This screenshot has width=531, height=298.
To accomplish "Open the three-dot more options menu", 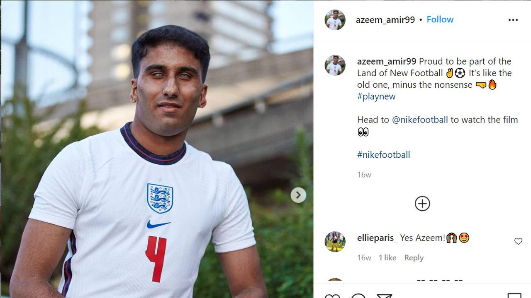I will tap(513, 20).
